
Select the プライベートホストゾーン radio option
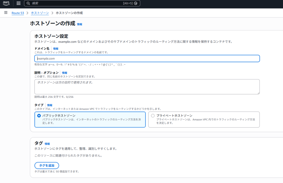click(x=153, y=116)
